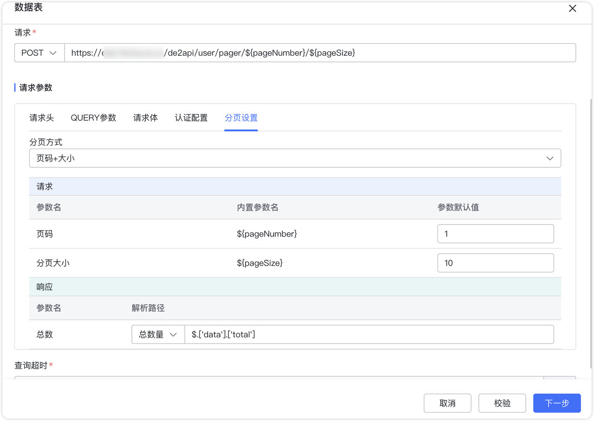Click the 解析路径 column header
This screenshot has height=421, width=594.
coord(148,308)
